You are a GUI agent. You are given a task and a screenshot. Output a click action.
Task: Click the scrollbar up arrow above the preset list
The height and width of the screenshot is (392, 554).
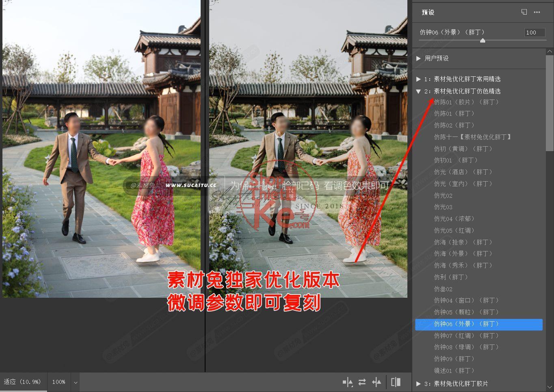(550, 51)
